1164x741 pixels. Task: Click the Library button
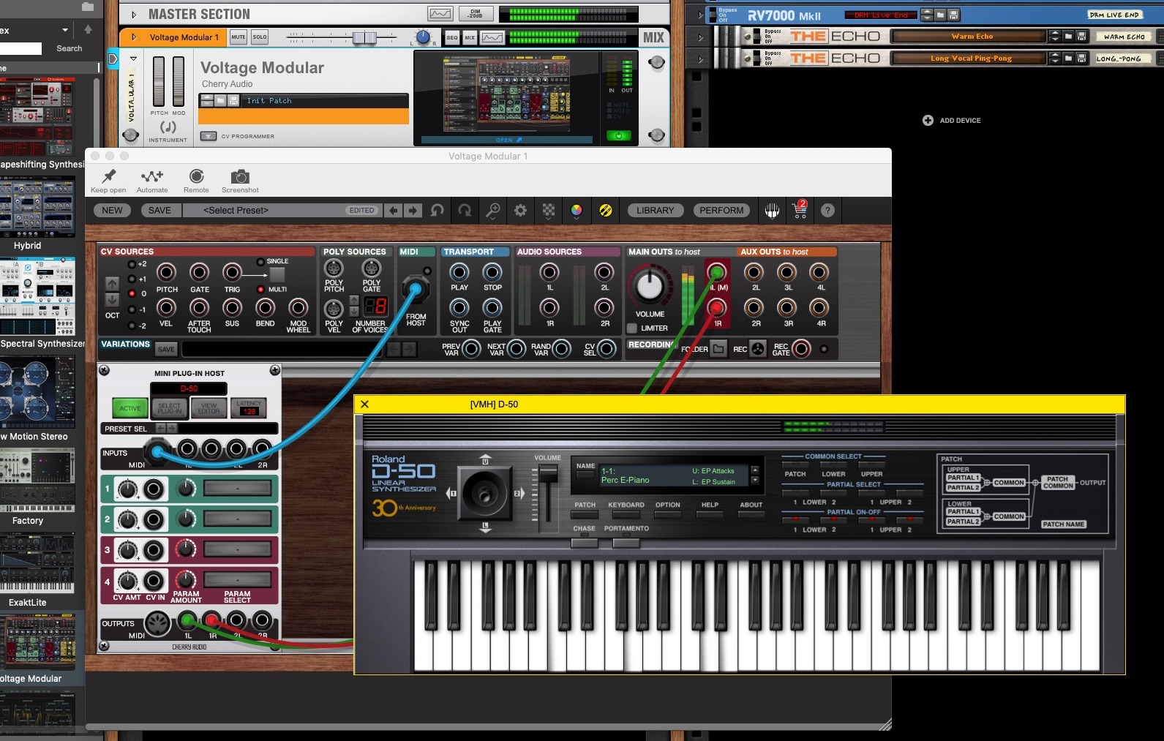[655, 211]
